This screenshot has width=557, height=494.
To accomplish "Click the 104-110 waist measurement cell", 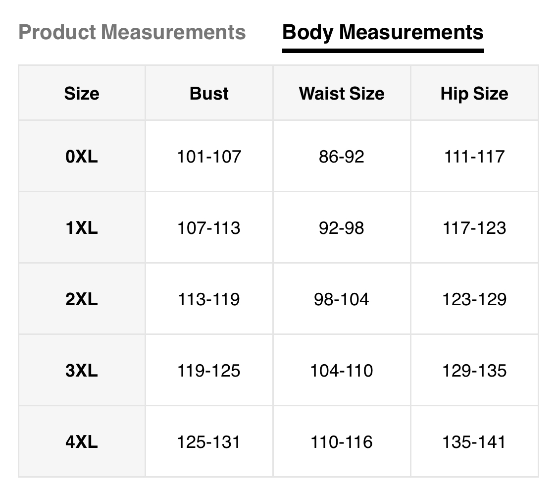I will pyautogui.click(x=342, y=371).
